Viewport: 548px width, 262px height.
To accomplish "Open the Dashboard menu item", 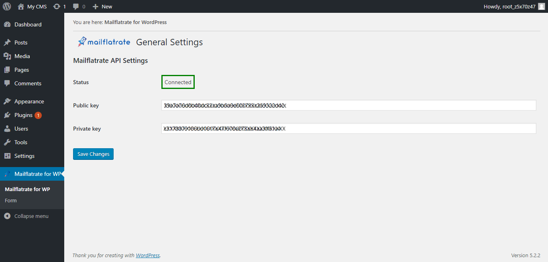I will coord(28,24).
